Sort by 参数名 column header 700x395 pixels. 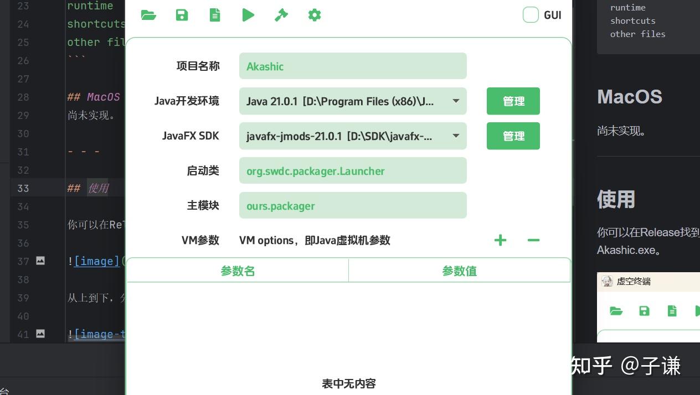(238, 271)
